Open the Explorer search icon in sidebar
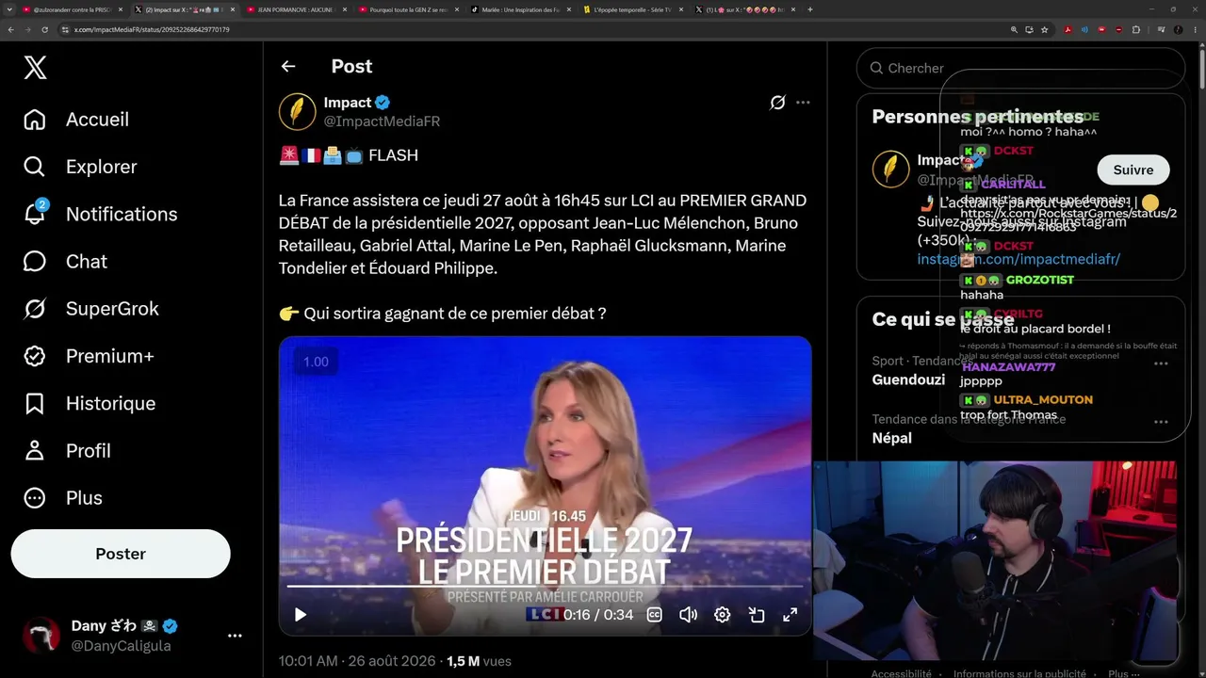1206x678 pixels. [35, 167]
